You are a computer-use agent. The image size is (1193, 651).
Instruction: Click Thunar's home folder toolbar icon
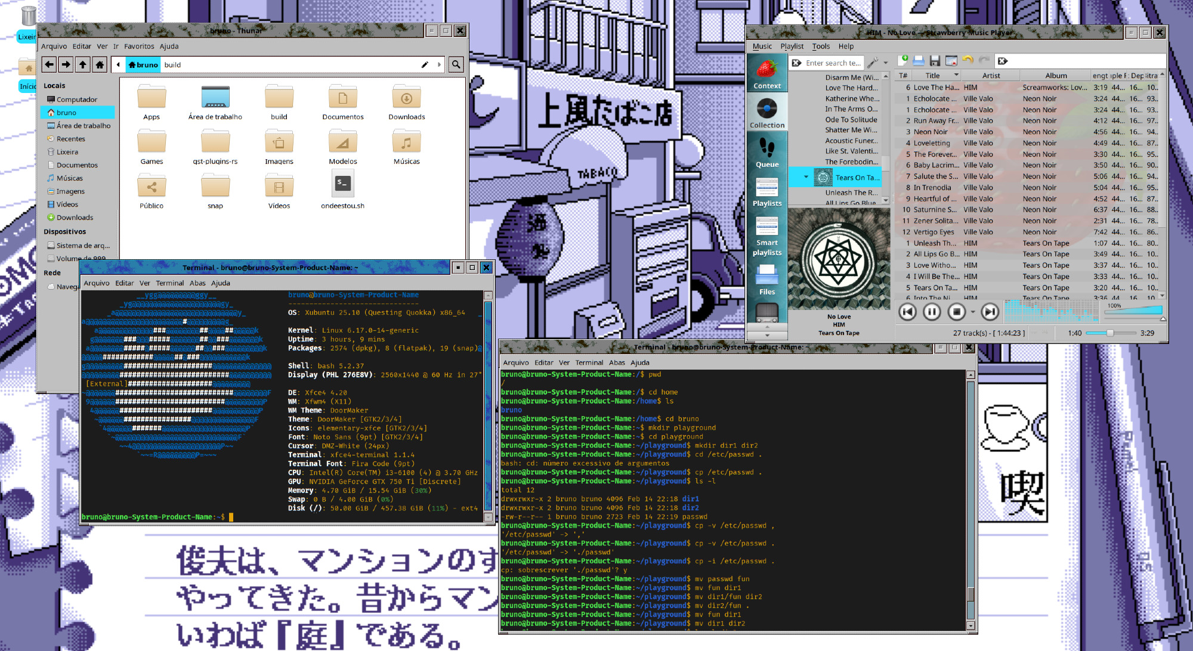(100, 64)
